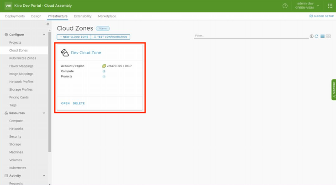336x185 pixels.
Task: Click the Projects count badge on the card
Action: [104, 77]
